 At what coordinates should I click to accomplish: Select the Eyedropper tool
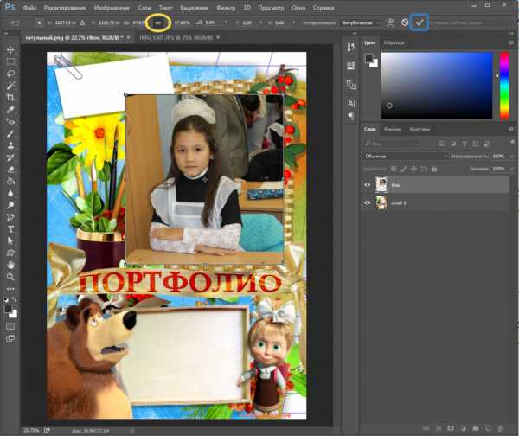pos(10,110)
